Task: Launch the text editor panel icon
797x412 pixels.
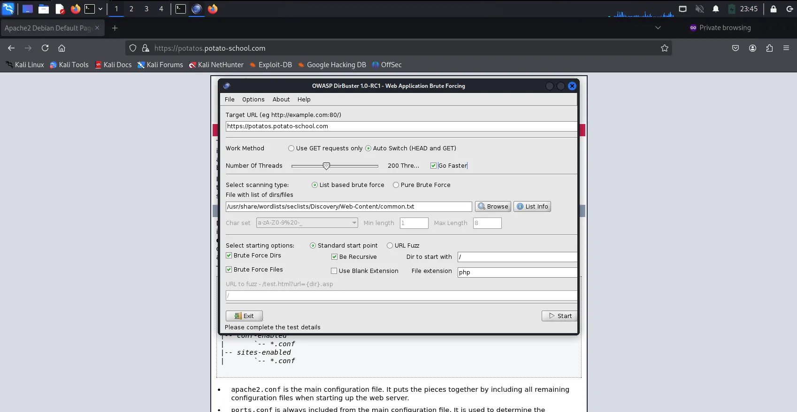Action: (x=60, y=9)
